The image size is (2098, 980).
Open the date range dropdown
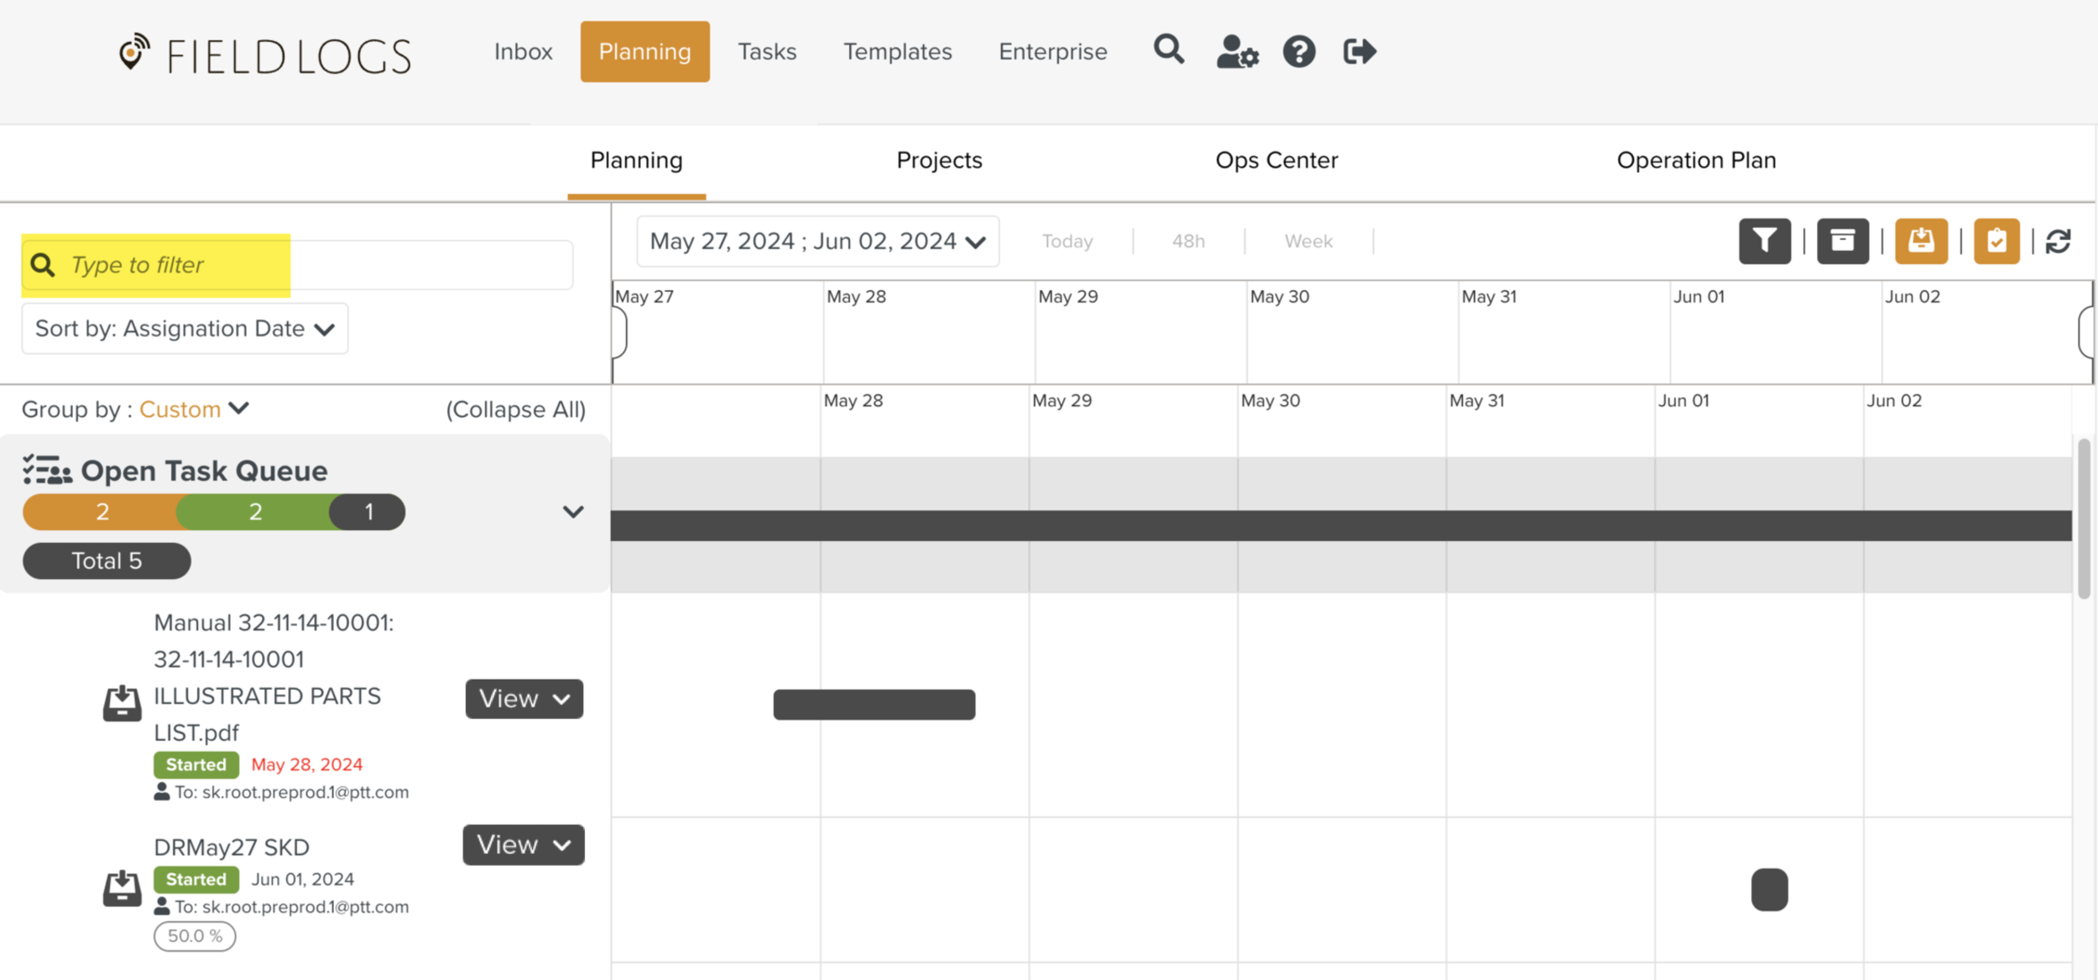[x=817, y=242]
